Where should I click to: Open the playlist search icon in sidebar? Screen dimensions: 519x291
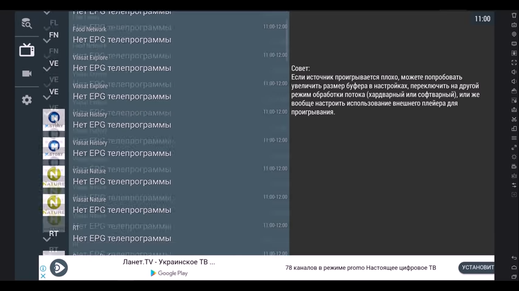27,24
